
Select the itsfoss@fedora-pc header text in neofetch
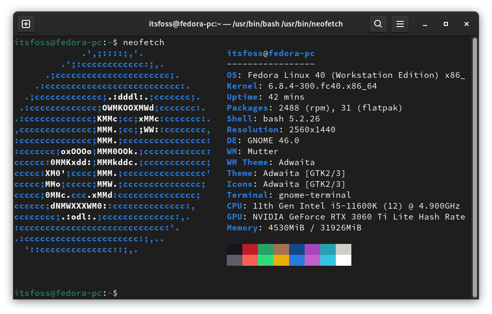pyautogui.click(x=270, y=53)
